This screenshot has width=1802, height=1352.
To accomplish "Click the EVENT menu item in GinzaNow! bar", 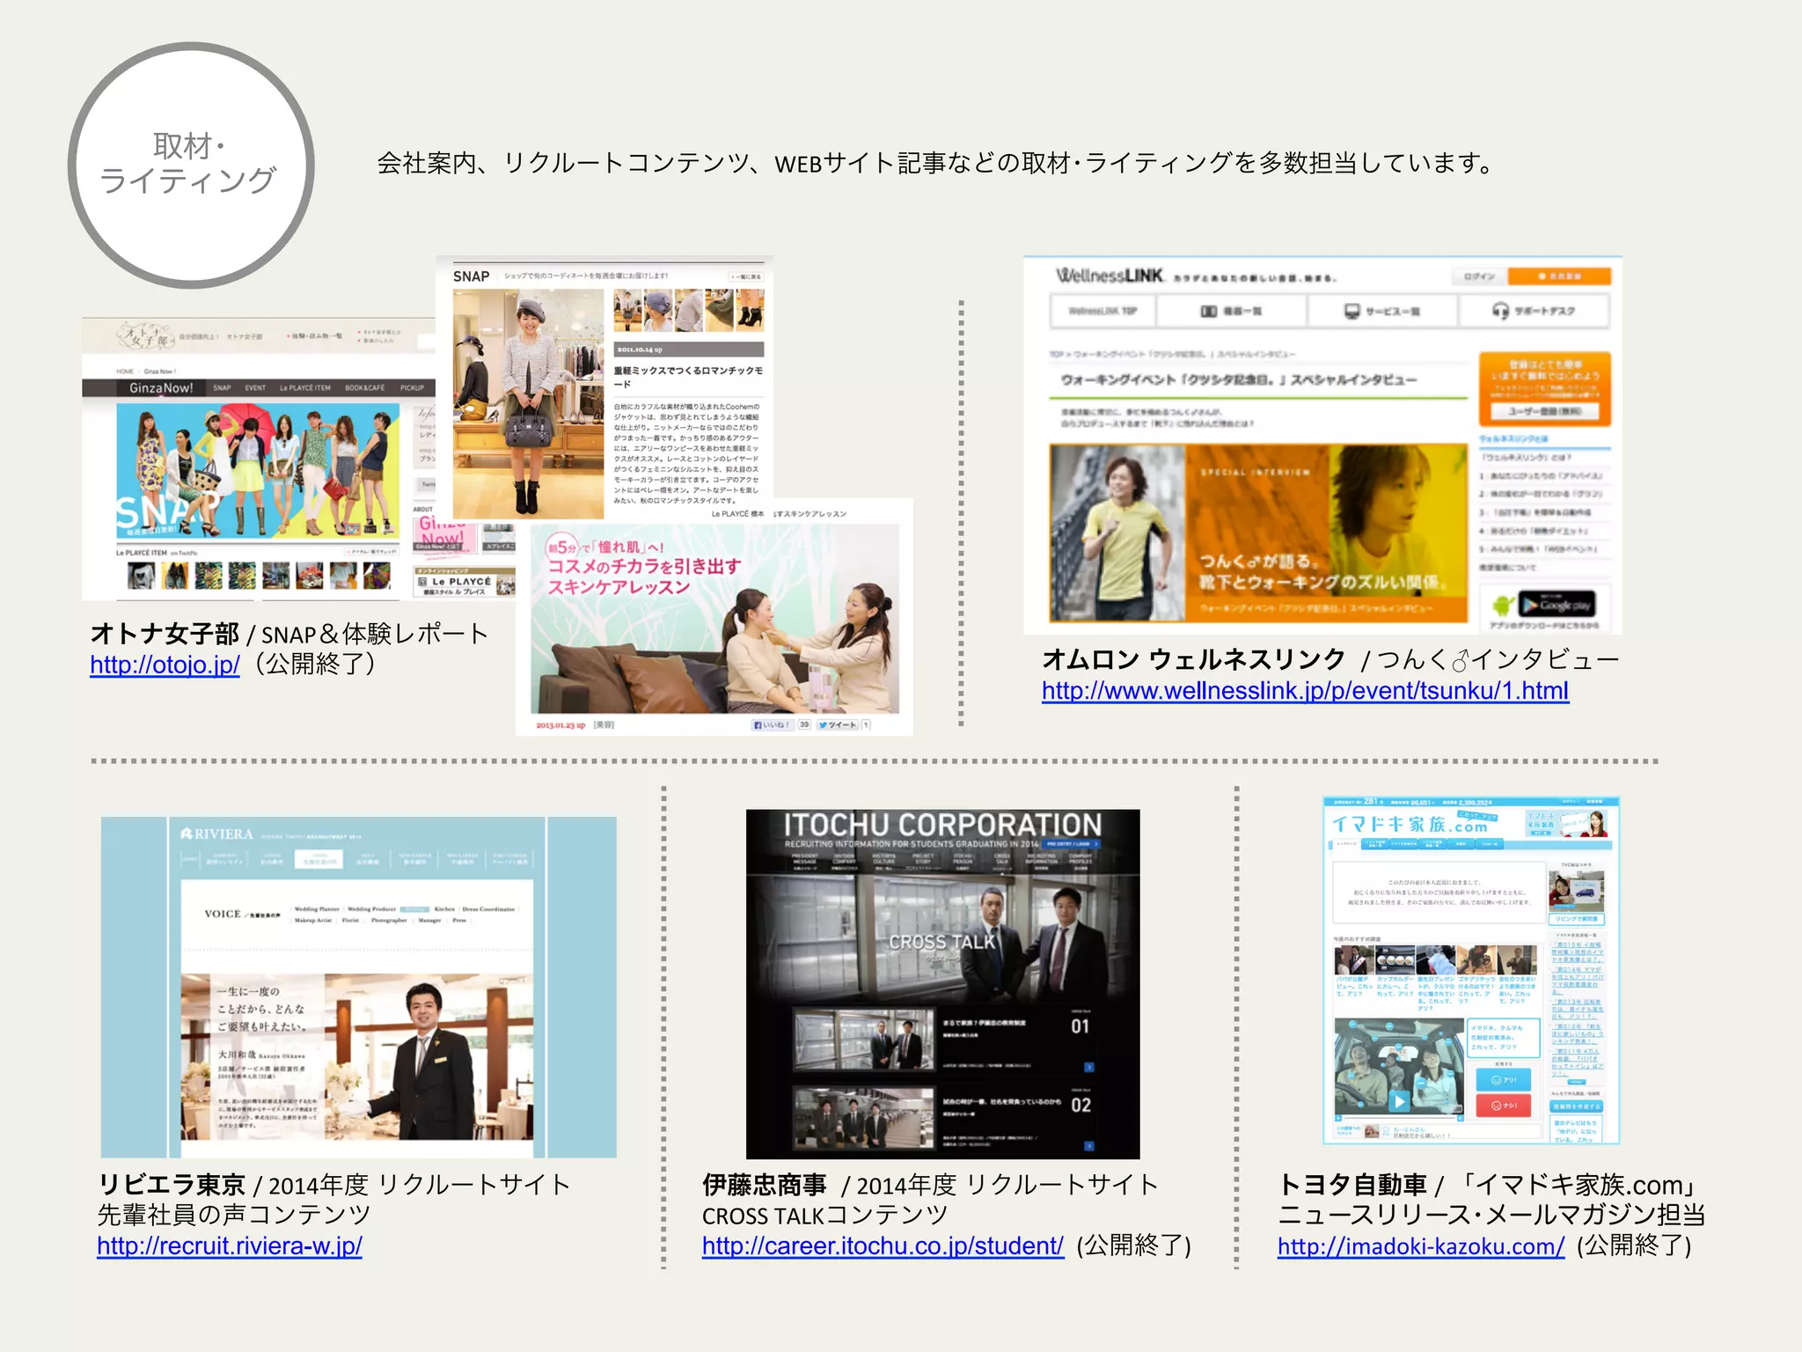I will click(255, 388).
